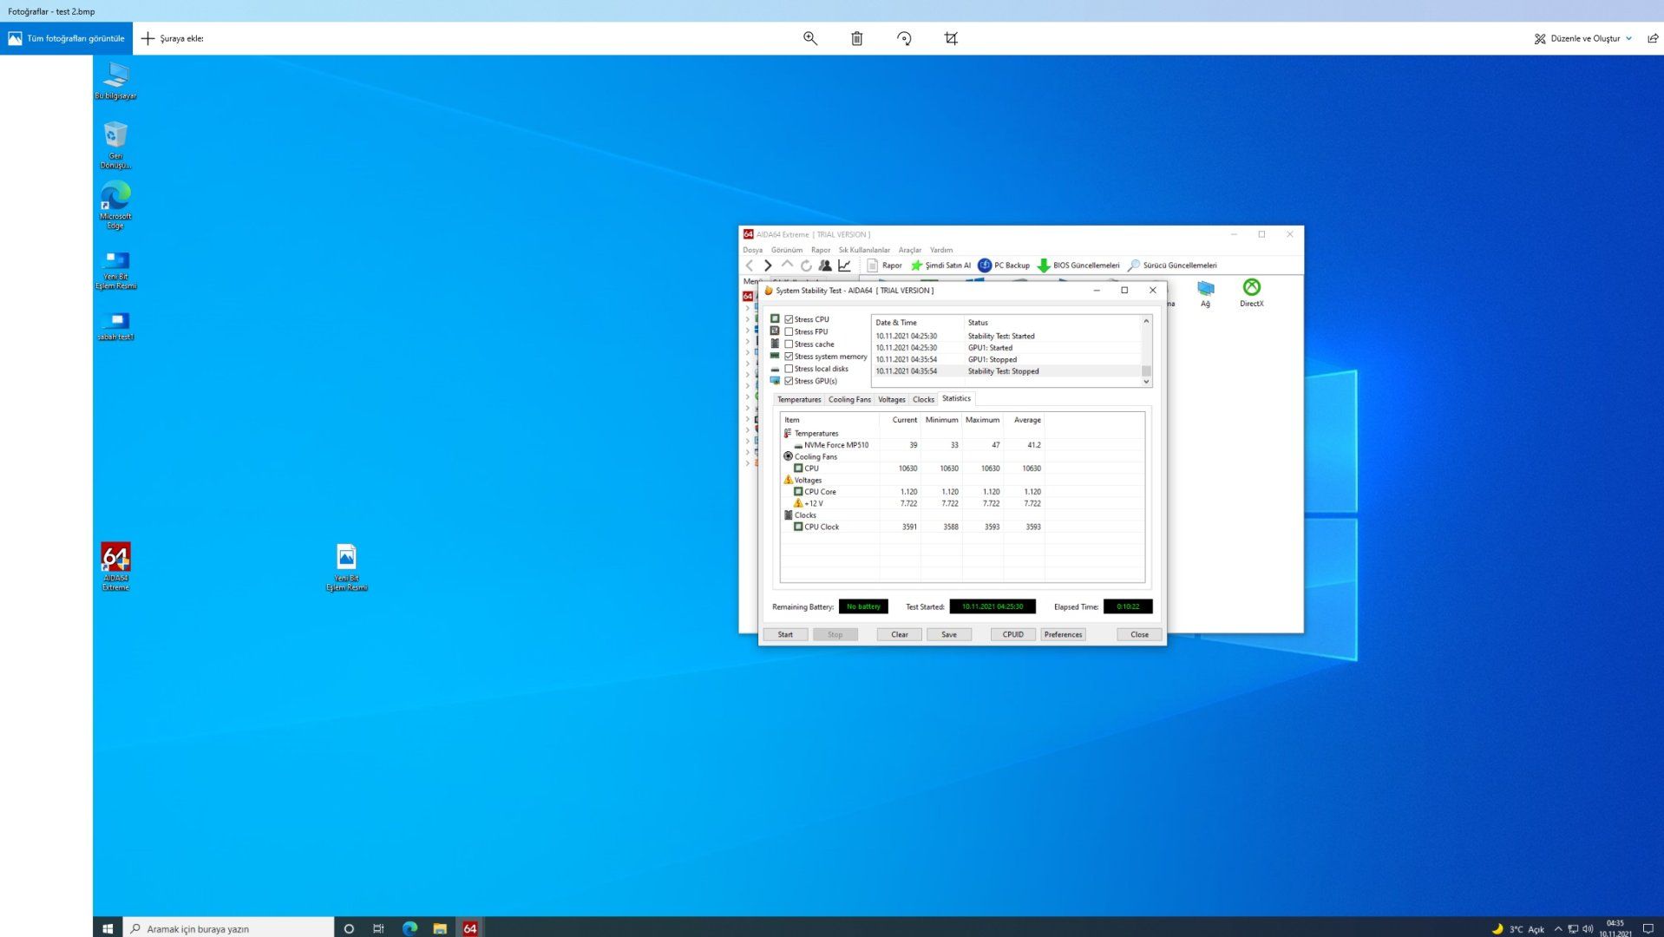Click Tüm fotoğrafları görüntüle button
The image size is (1664, 937).
66,38
